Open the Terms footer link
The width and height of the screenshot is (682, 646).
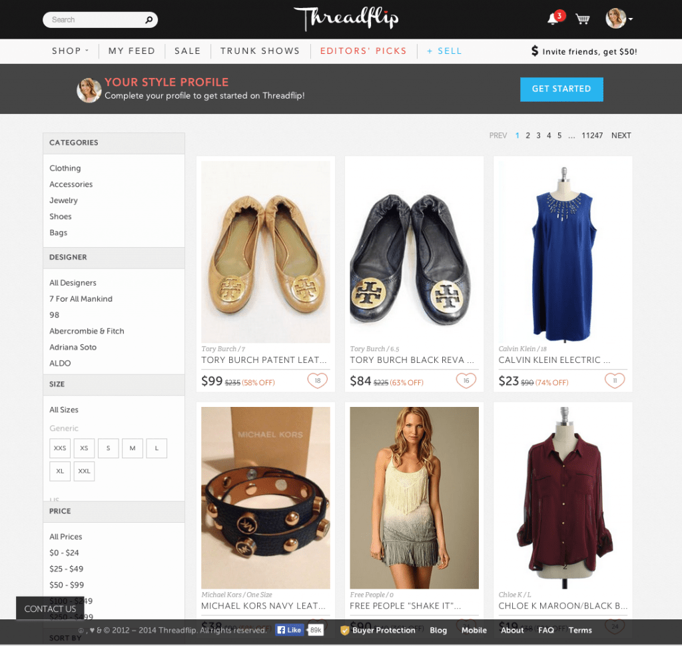click(580, 630)
